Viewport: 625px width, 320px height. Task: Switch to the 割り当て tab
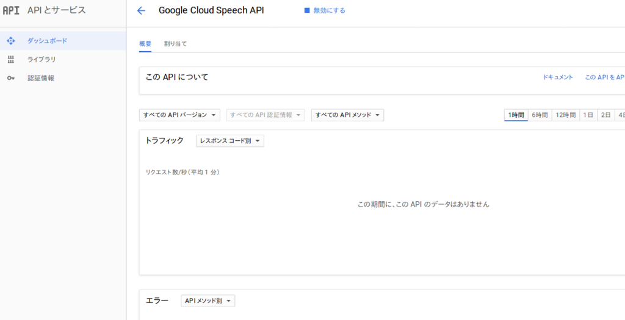175,44
